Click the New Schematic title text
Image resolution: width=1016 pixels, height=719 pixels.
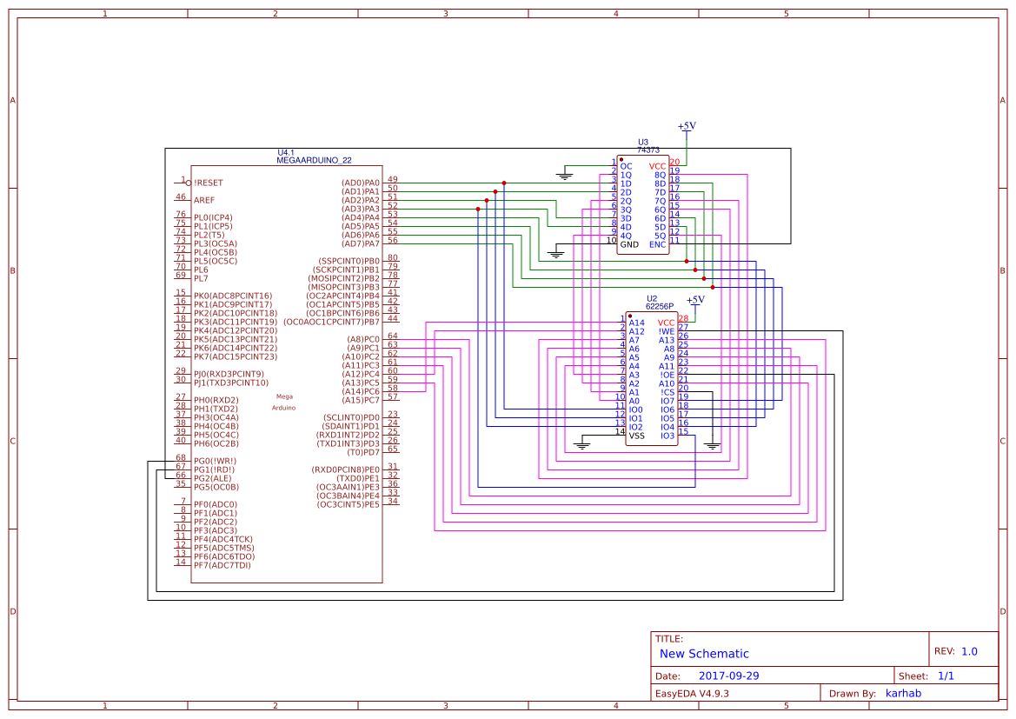click(x=705, y=654)
